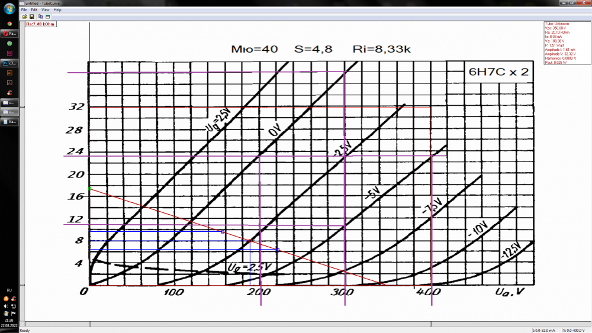This screenshot has width=592, height=333.
Task: Click the Windows Start orb
Action: (x=9, y=8)
